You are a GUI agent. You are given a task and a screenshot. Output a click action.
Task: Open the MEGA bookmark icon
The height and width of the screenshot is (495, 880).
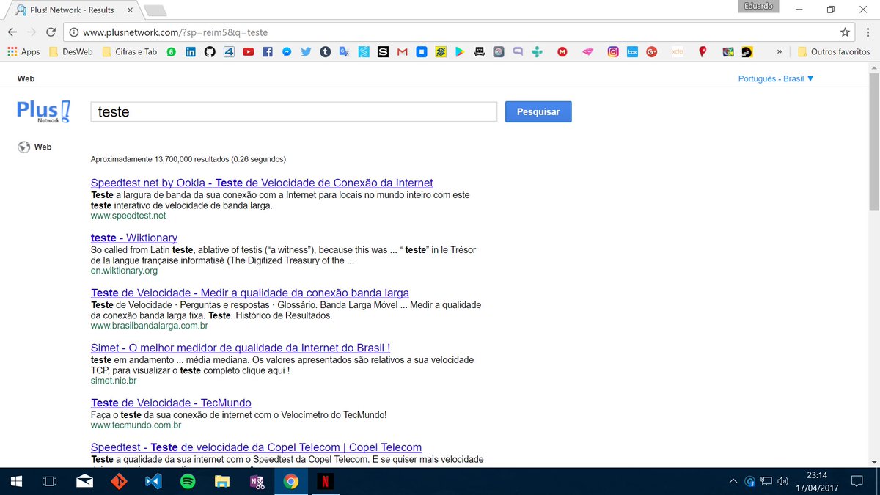pos(562,52)
